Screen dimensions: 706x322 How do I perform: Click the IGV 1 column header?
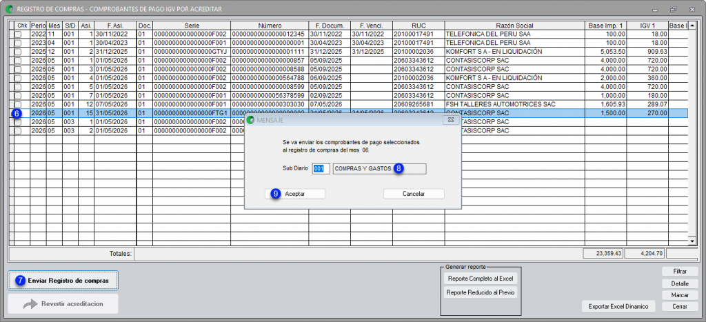pos(647,26)
